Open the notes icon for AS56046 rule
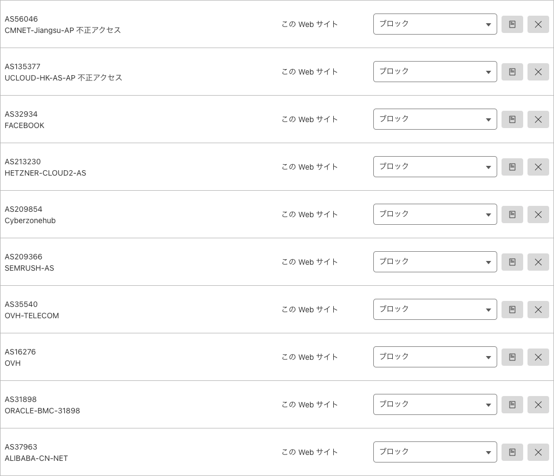Viewport: 554px width, 476px height. [512, 24]
